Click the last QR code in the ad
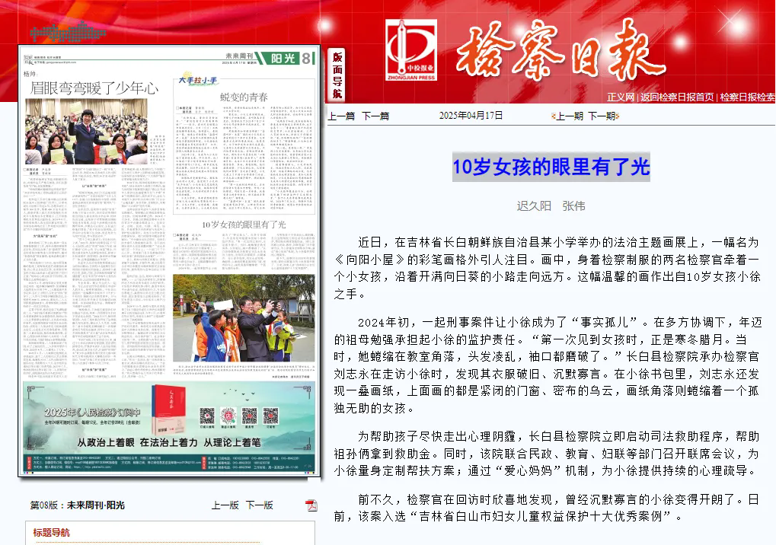Image resolution: width=776 pixels, height=545 pixels. (270, 416)
